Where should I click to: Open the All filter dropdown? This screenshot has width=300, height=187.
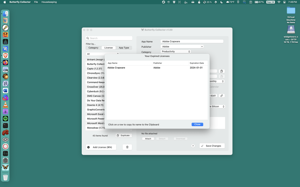(x=102, y=54)
